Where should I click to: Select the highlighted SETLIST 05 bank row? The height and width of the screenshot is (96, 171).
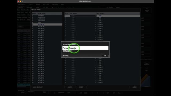tap(47, 25)
